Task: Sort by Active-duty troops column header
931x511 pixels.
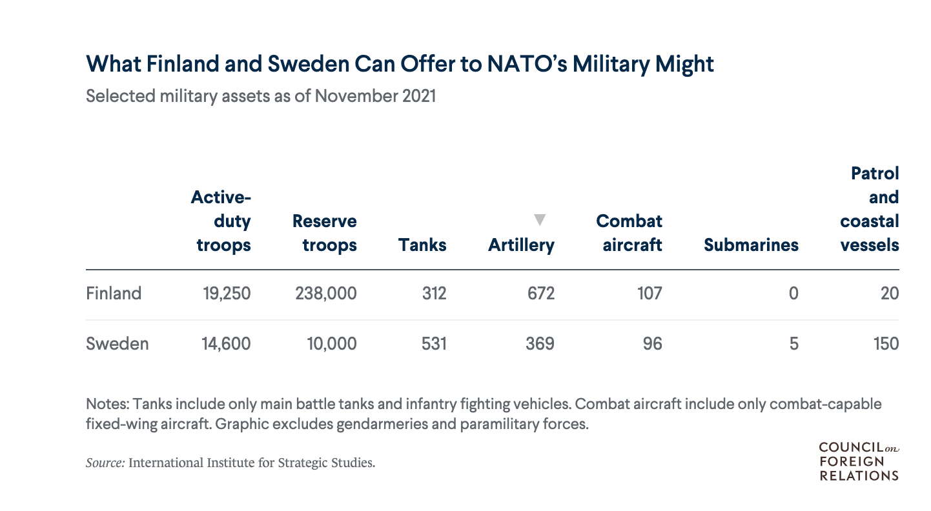Action: click(221, 221)
